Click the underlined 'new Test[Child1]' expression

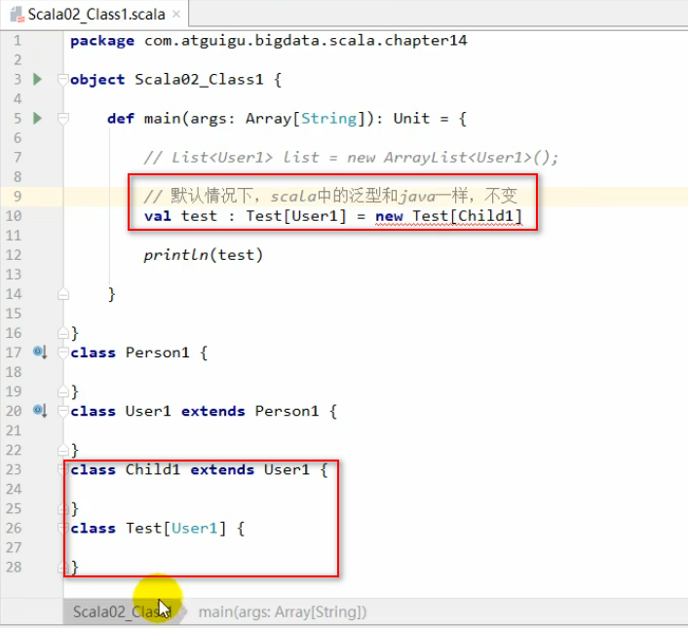(449, 216)
